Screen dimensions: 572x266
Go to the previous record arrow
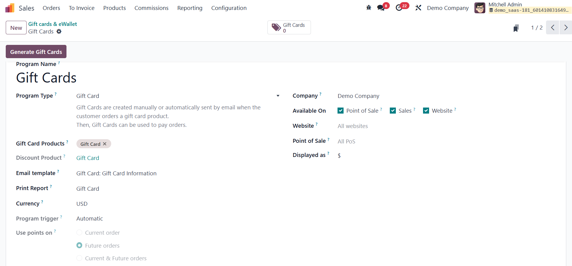(553, 28)
